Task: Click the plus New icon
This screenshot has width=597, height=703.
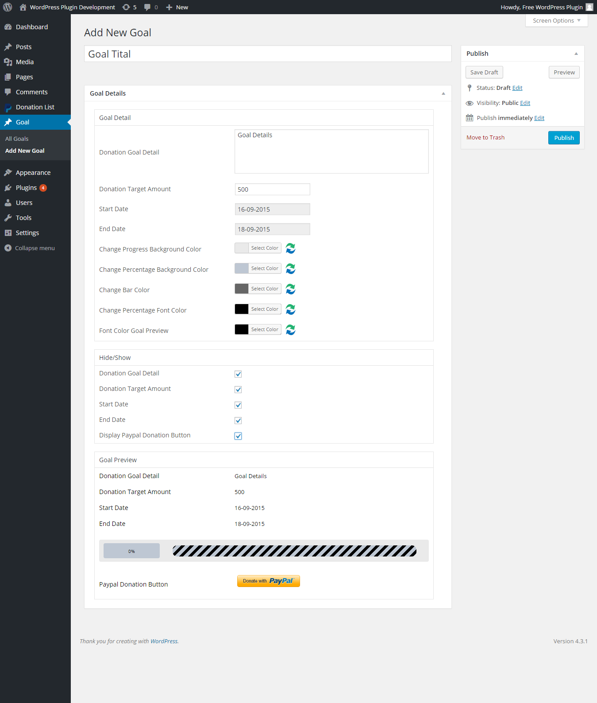Action: click(169, 7)
